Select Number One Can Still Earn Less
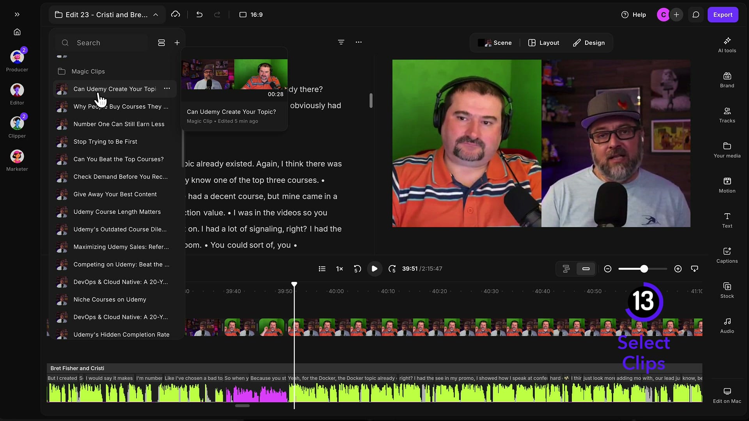The image size is (749, 421). point(115,124)
